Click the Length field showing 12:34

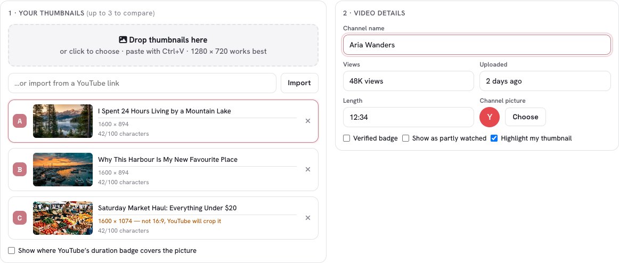click(x=408, y=118)
